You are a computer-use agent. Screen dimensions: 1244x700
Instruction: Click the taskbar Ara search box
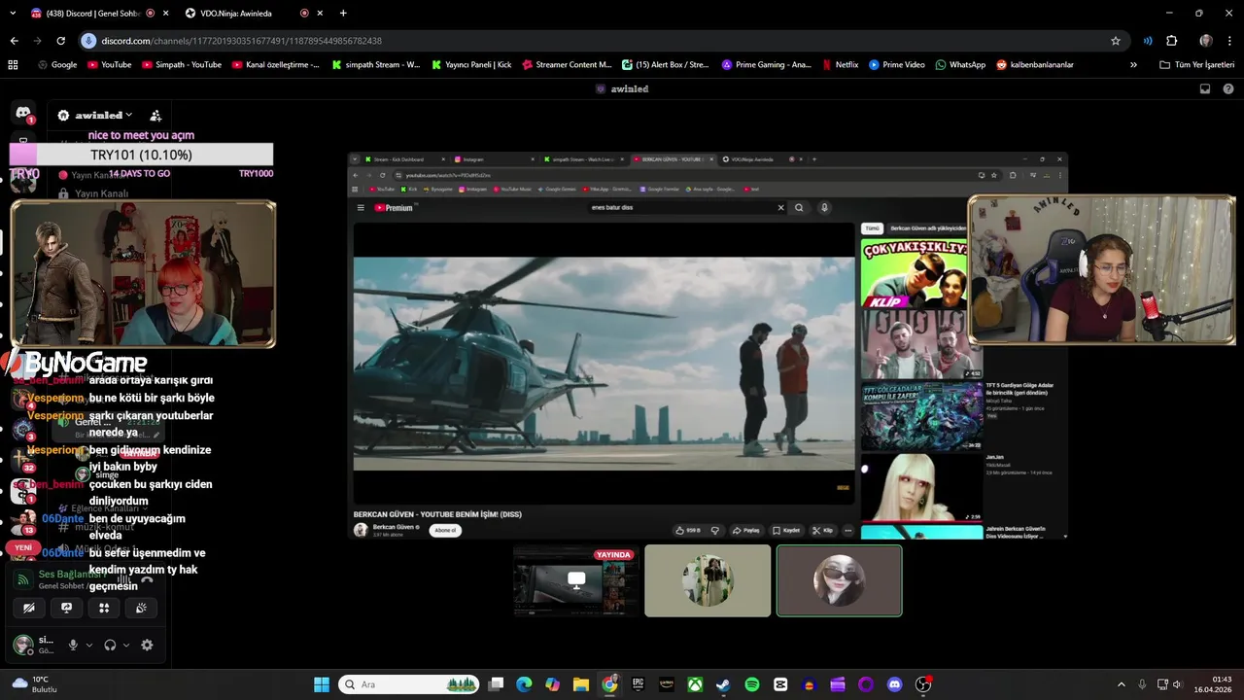409,684
